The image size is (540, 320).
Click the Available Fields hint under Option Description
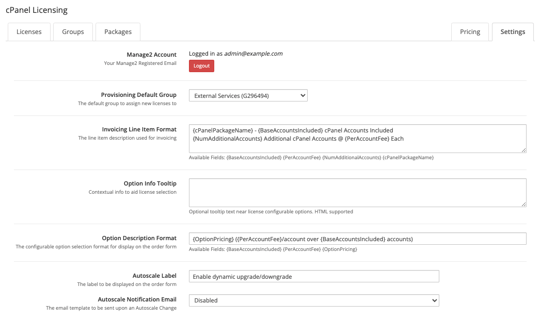(273, 249)
